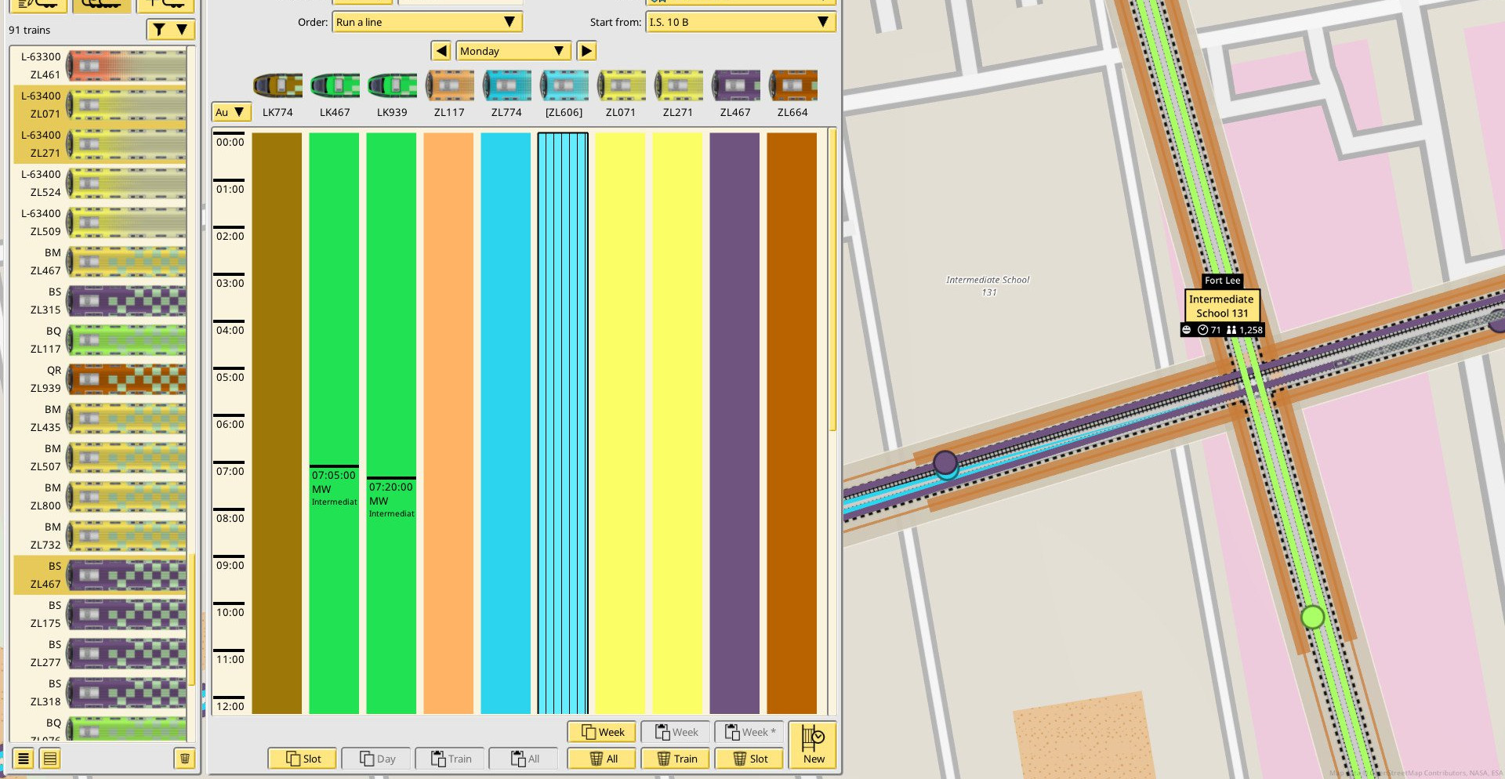Image resolution: width=1505 pixels, height=779 pixels.
Task: Toggle selection of train BS ZL467
Action: (x=100, y=575)
